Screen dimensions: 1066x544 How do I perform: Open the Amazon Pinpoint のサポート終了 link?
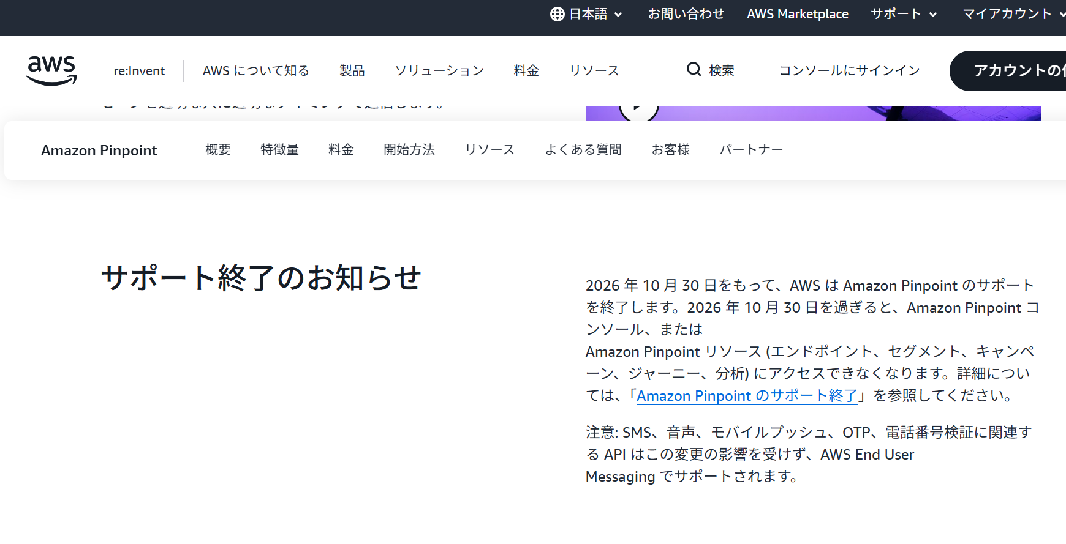[747, 396]
